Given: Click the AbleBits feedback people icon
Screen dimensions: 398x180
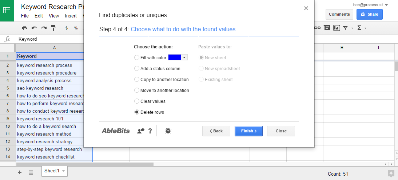Looking at the screenshot, I should click(x=141, y=131).
